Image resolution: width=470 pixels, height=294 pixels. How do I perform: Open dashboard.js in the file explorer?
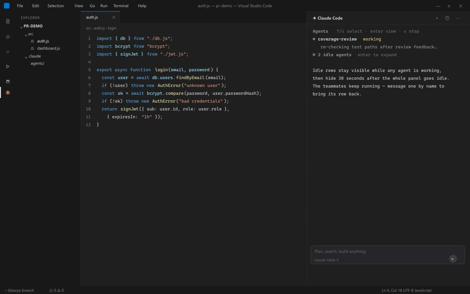(x=49, y=48)
